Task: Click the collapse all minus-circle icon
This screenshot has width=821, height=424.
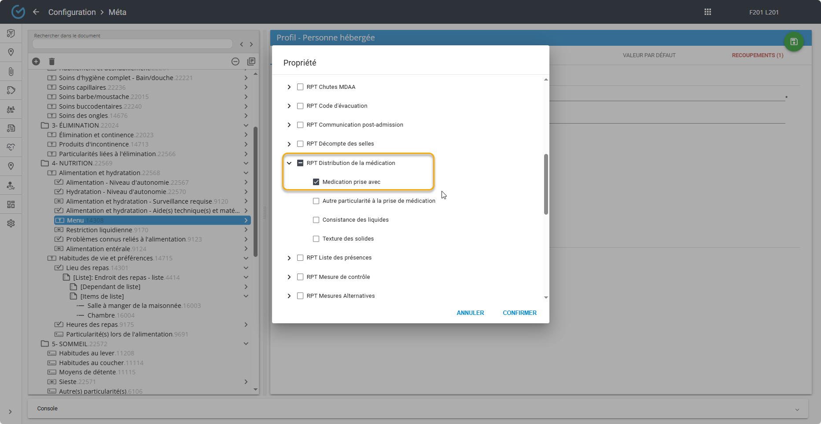Action: 236,62
